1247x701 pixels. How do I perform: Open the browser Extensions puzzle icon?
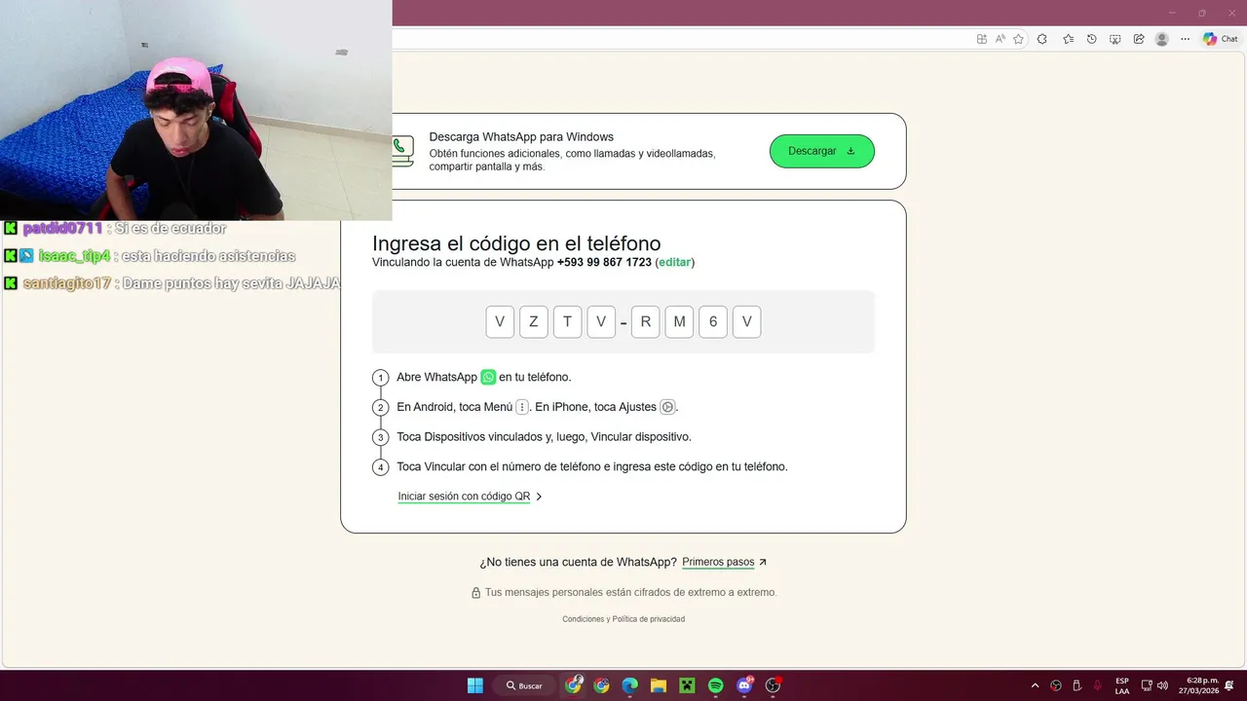[1042, 39]
